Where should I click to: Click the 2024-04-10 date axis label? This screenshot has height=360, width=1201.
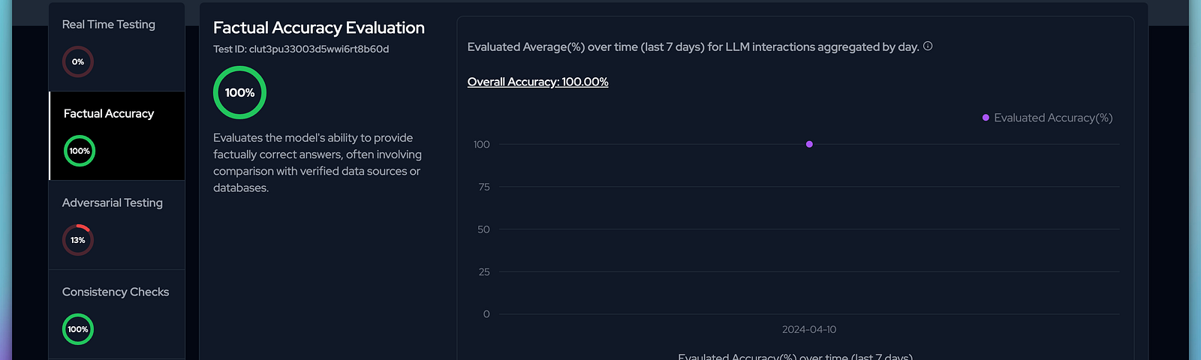(809, 330)
